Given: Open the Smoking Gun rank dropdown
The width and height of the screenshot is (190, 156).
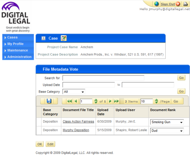Looking at the screenshot, I should 167,122.
